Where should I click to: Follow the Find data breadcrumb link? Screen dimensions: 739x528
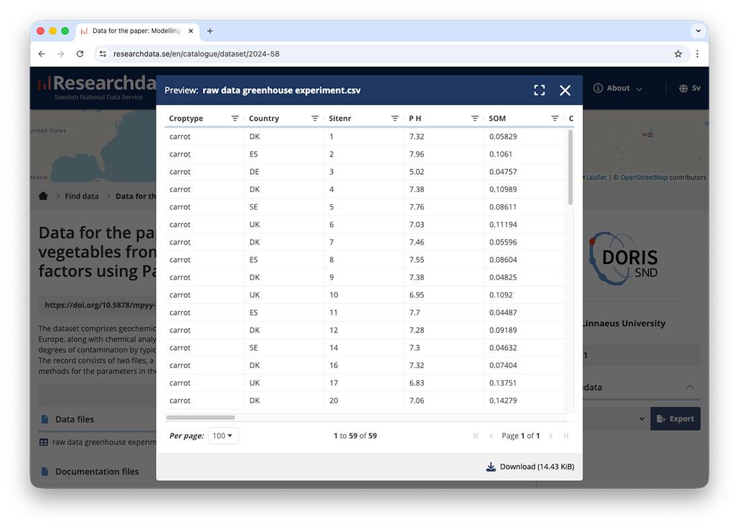click(81, 195)
